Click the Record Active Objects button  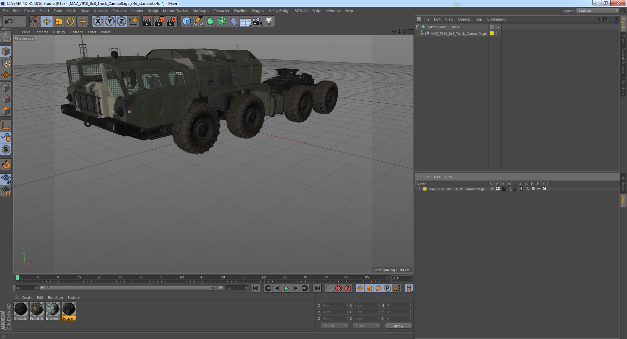tap(329, 288)
